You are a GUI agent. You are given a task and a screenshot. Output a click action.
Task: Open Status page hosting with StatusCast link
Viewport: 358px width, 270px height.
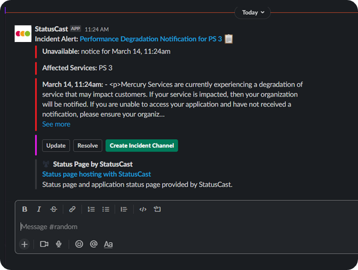coord(97,174)
